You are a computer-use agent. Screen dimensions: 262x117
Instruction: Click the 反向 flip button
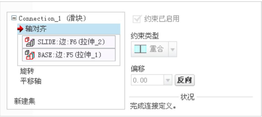click(x=185, y=80)
